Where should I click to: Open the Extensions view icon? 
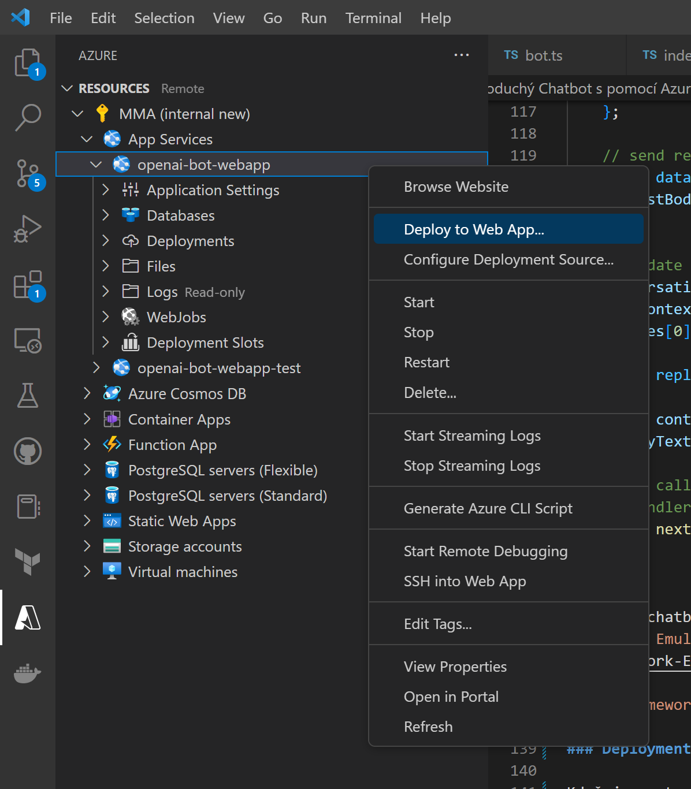click(x=27, y=284)
